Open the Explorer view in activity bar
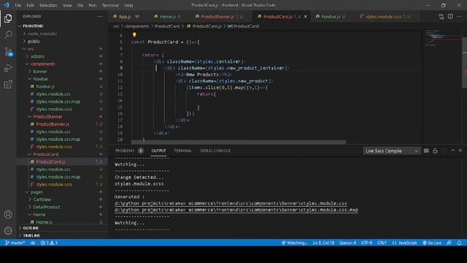467x263 pixels. tap(8, 18)
